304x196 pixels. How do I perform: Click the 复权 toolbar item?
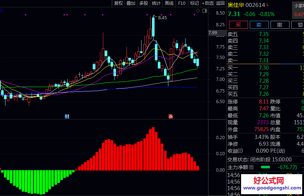coord(119,3)
